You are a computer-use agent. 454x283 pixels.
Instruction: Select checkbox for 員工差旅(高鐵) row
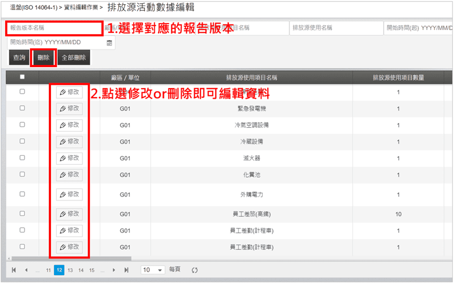22,214
